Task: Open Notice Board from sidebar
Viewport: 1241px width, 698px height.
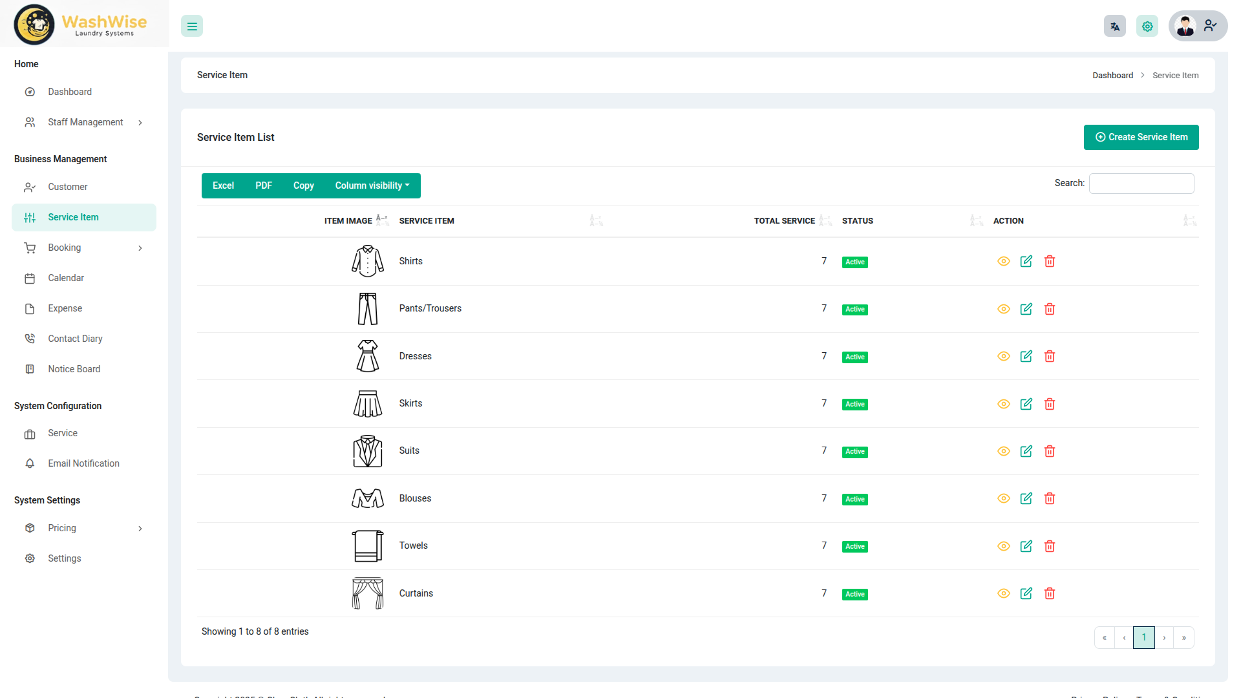Action: pos(74,369)
